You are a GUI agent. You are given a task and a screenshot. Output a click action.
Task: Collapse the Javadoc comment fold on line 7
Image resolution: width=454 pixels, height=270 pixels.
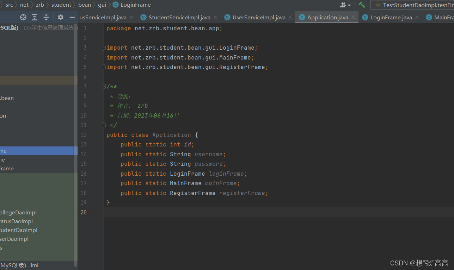[x=104, y=87]
